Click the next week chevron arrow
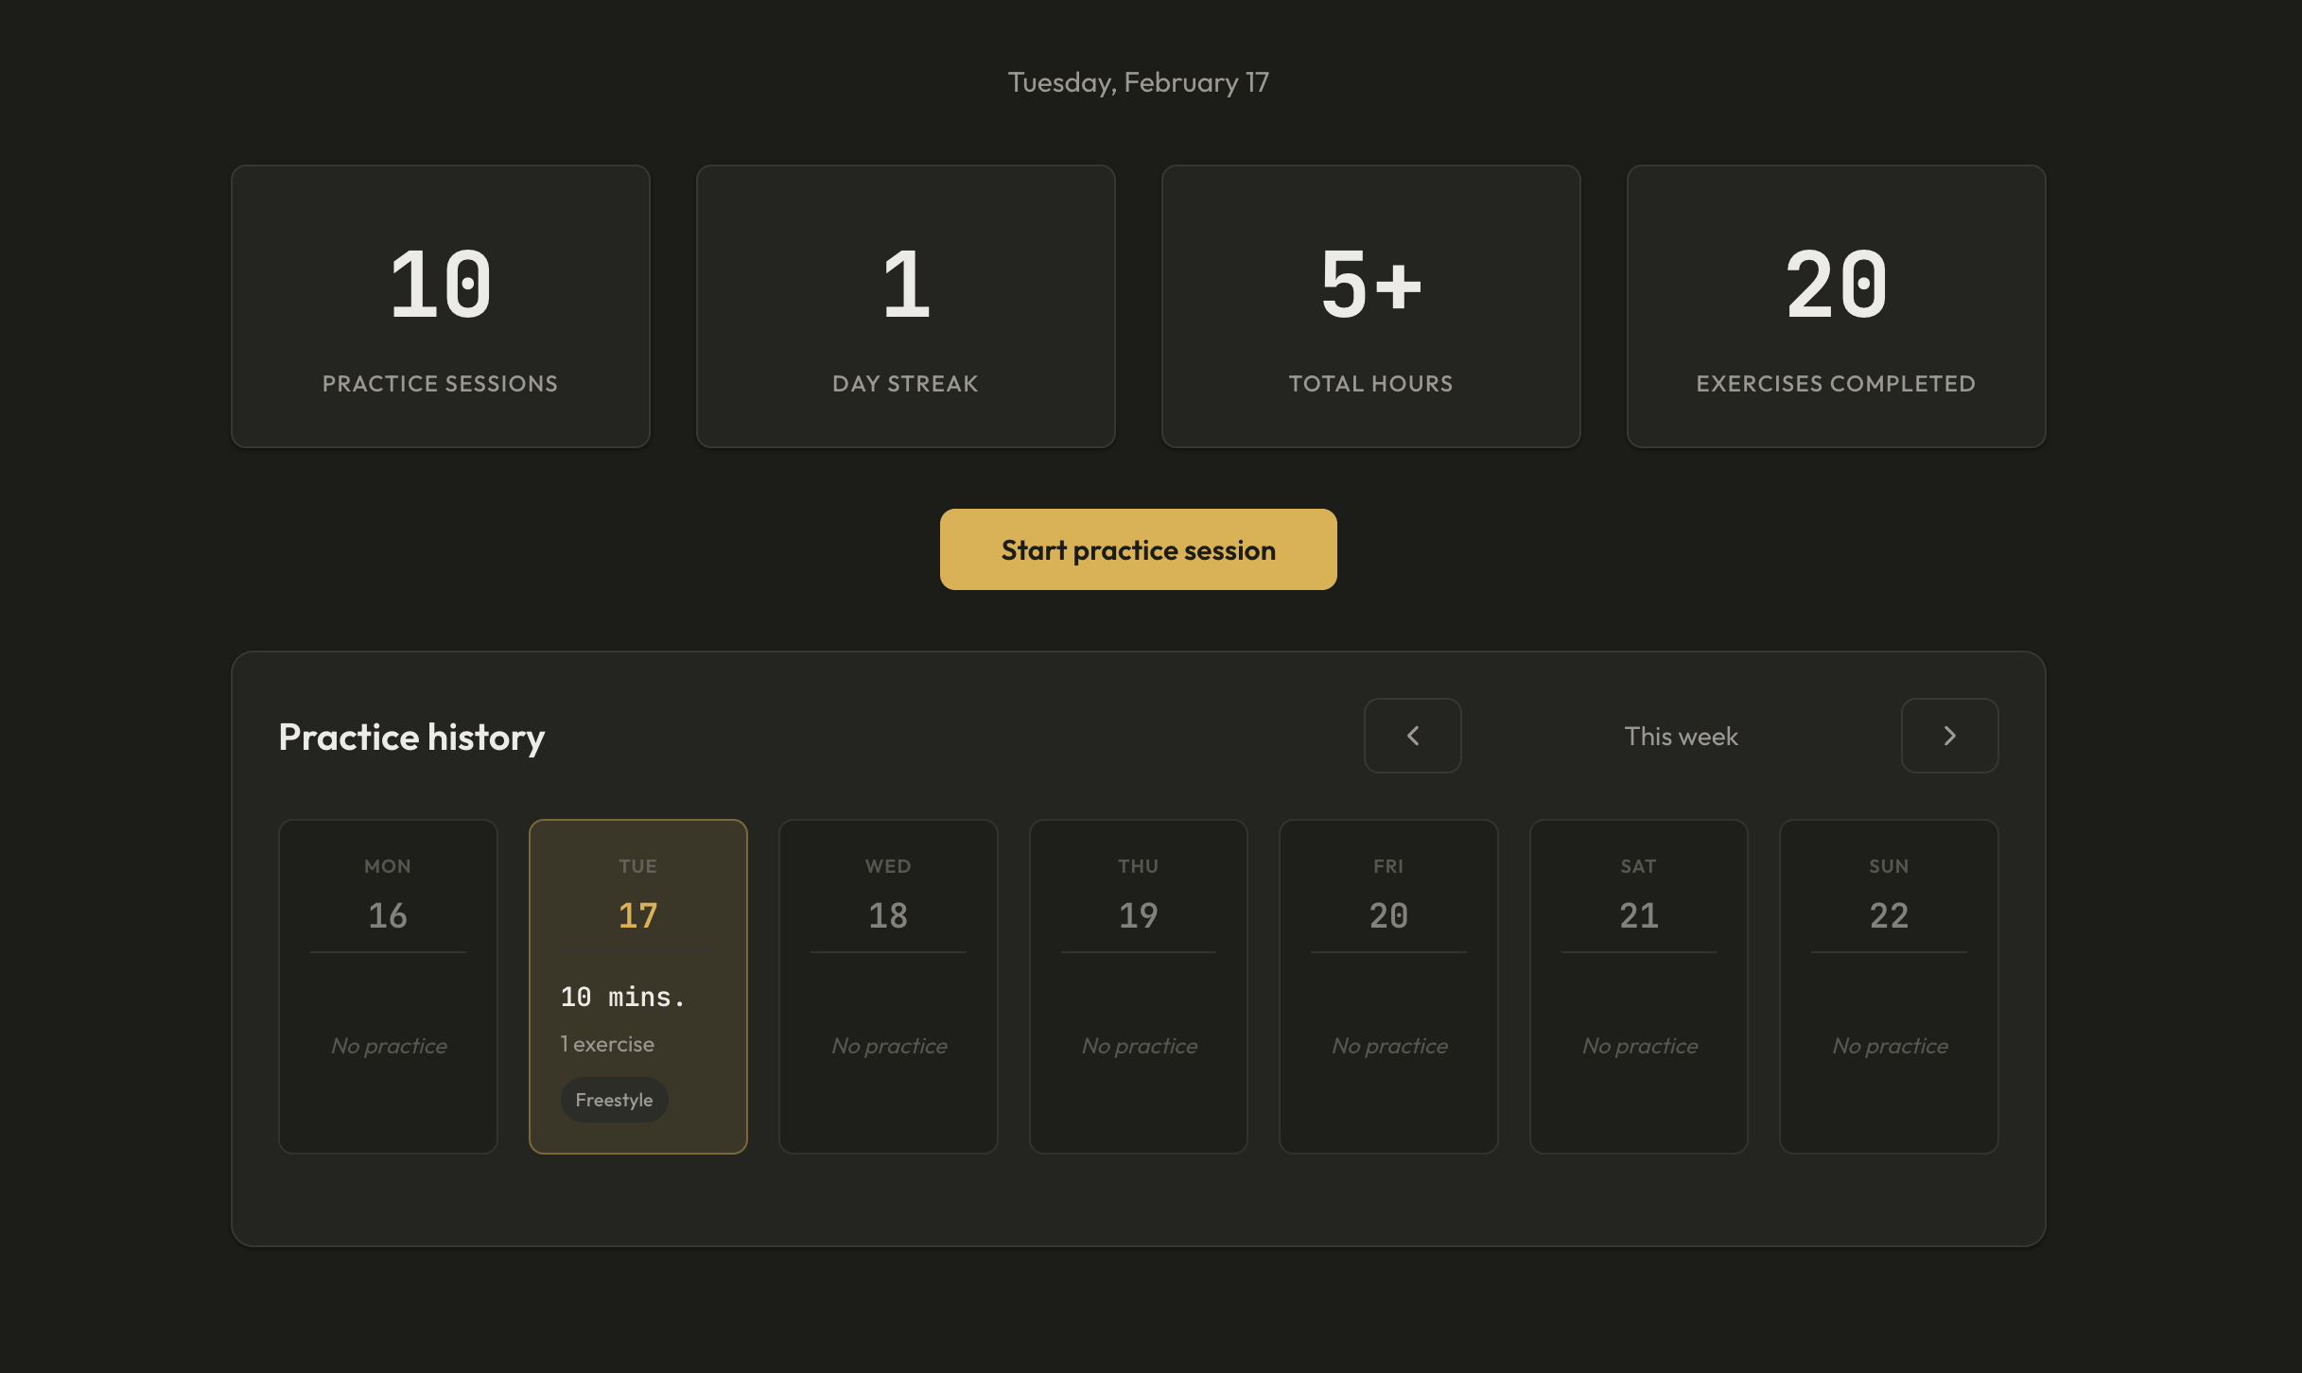The image size is (2302, 1373). coord(1949,736)
